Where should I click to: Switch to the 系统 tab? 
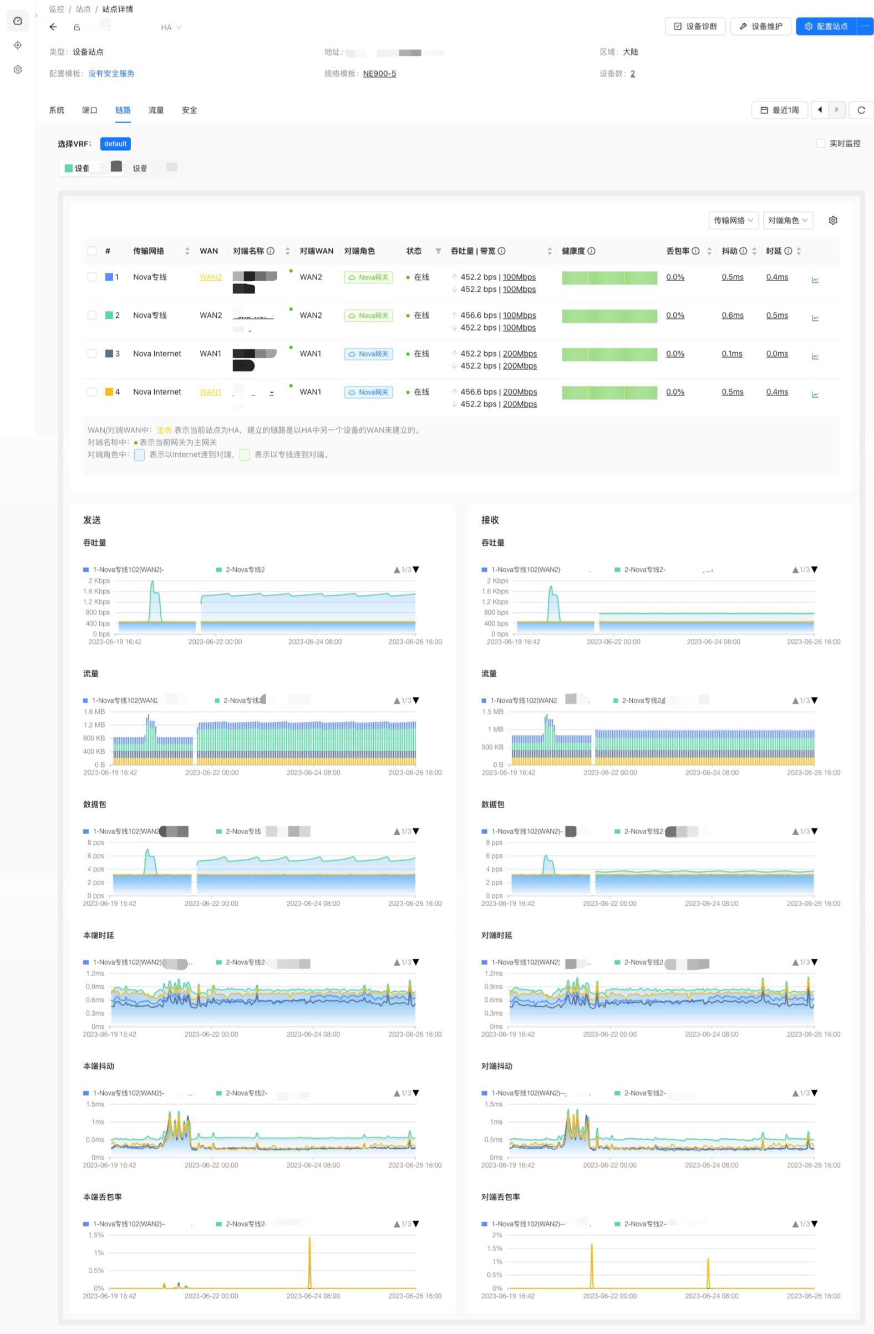pos(57,110)
